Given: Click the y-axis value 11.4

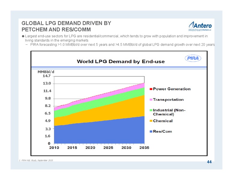Looking at the screenshot, I should (47, 91).
